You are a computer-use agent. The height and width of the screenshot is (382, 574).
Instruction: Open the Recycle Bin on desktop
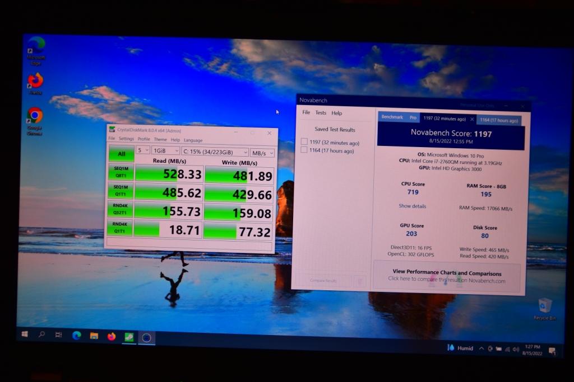[545, 309]
